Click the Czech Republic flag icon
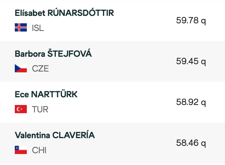Screen dimensions: 225x165 point(21,68)
